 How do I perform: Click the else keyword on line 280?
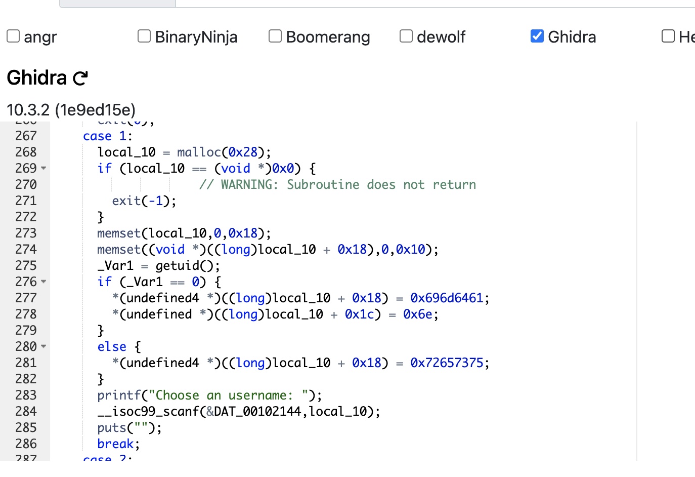pyautogui.click(x=112, y=346)
